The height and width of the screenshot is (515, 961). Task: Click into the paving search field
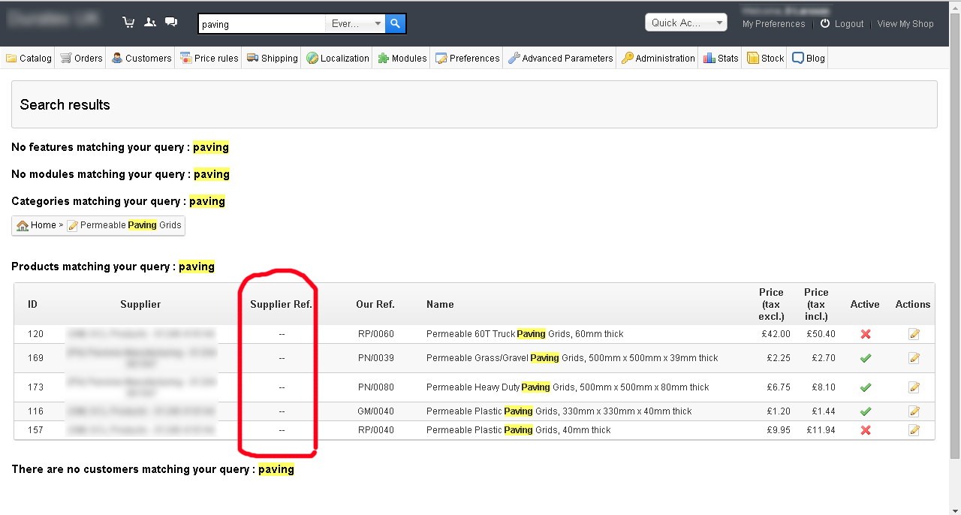(262, 24)
